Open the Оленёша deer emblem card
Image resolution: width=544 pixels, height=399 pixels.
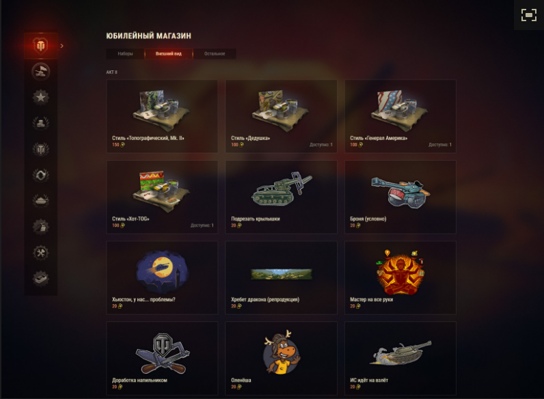pos(281,359)
